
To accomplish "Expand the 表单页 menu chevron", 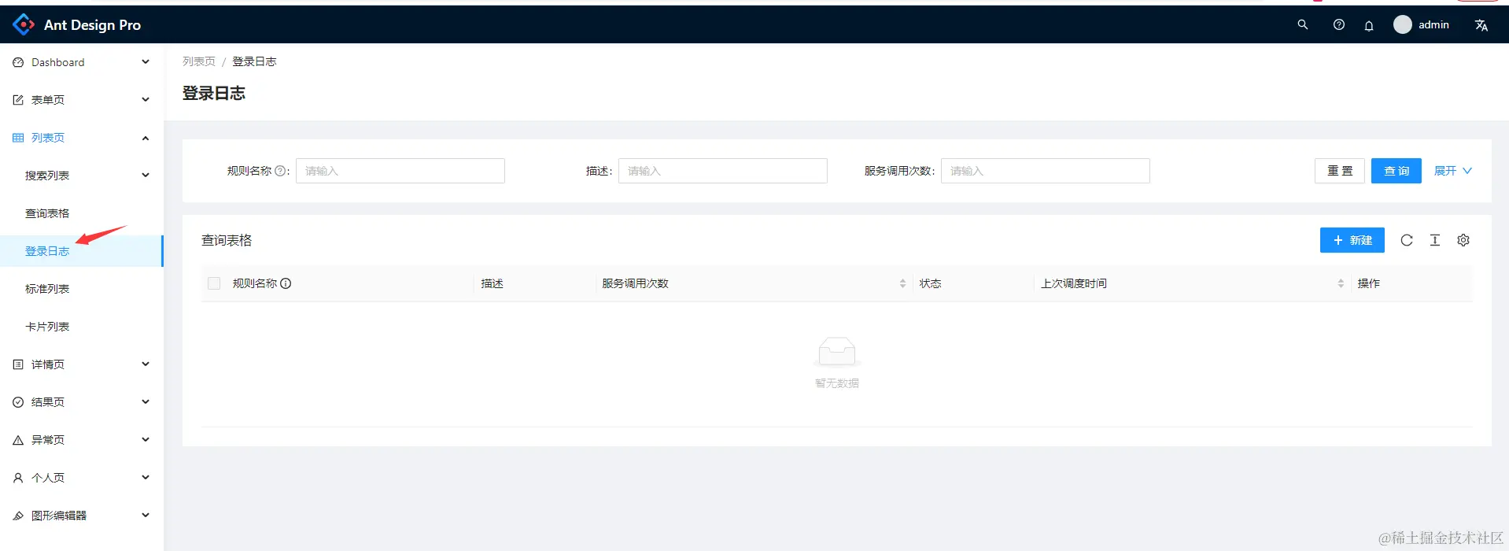I will coord(146,100).
